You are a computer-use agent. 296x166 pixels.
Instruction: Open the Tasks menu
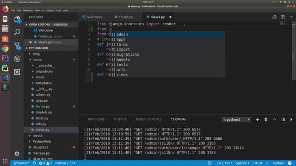pos(58,10)
